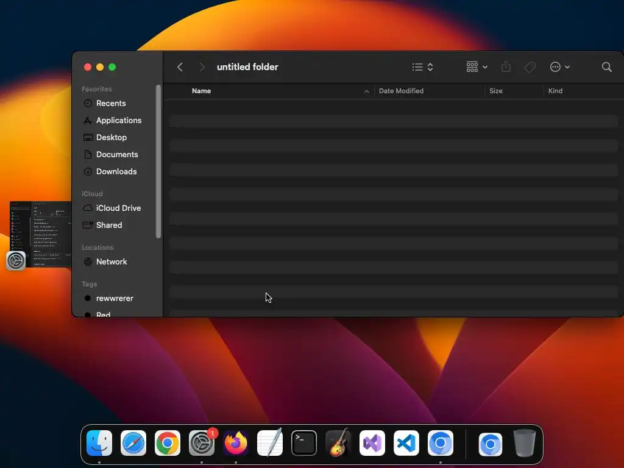Open System Settings with badge in Dock
Screen dimensions: 624x468
[x=202, y=442]
